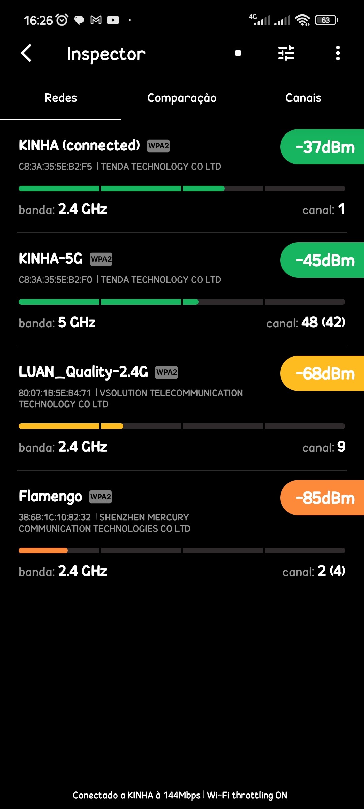Open the filter settings icon
The image size is (364, 809).
[x=286, y=53]
